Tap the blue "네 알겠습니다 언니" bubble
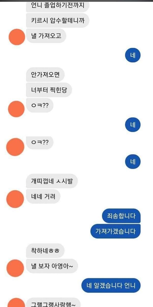The width and height of the screenshot is (153, 307). tap(111, 285)
